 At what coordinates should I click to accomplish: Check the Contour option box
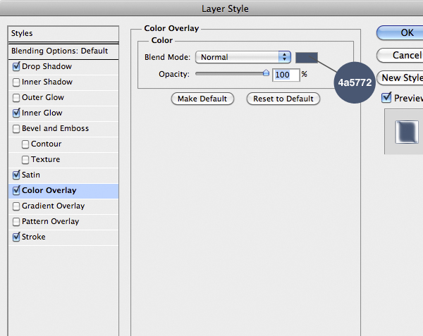[x=25, y=144]
